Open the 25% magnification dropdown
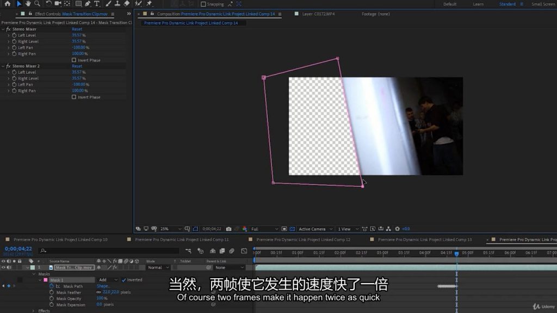The width and height of the screenshot is (557, 313). 170,229
